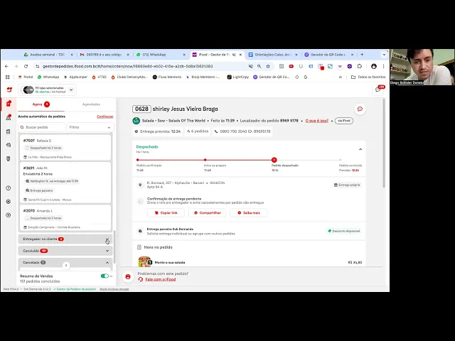Click the 6 pedidos badge

coord(198,131)
